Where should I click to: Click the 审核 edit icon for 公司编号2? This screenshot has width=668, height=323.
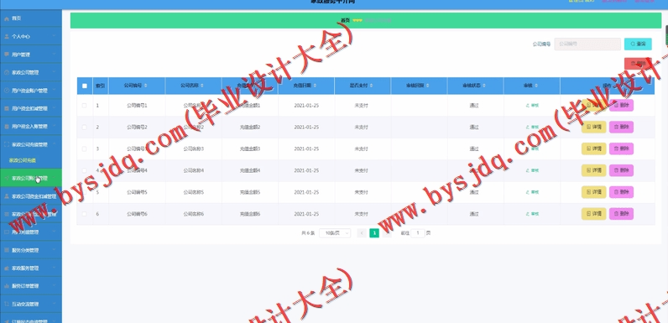[528, 127]
